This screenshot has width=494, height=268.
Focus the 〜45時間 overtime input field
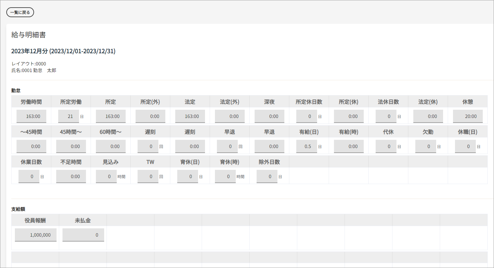click(x=31, y=146)
